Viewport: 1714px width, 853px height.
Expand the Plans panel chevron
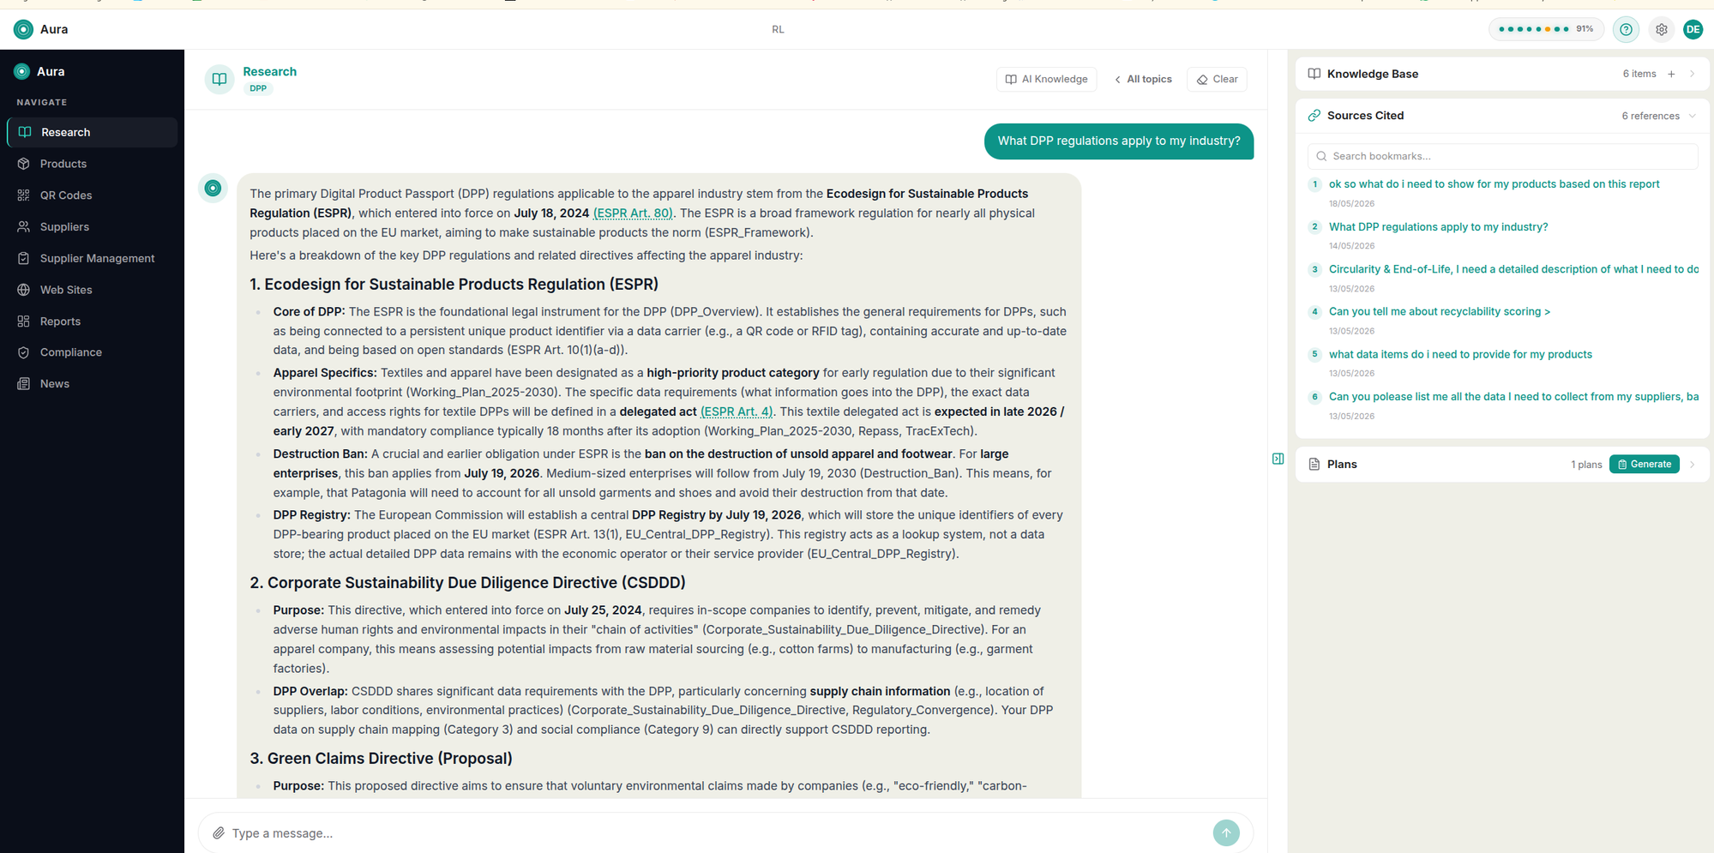(x=1693, y=465)
